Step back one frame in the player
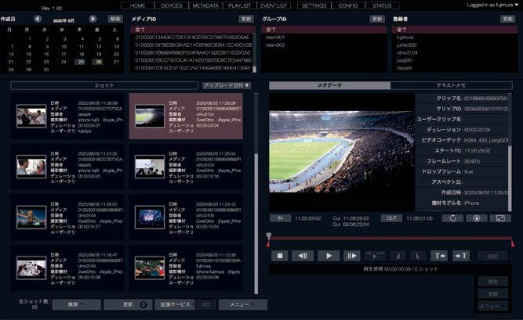Image resolution: width=523 pixels, height=320 pixels. coord(303,256)
